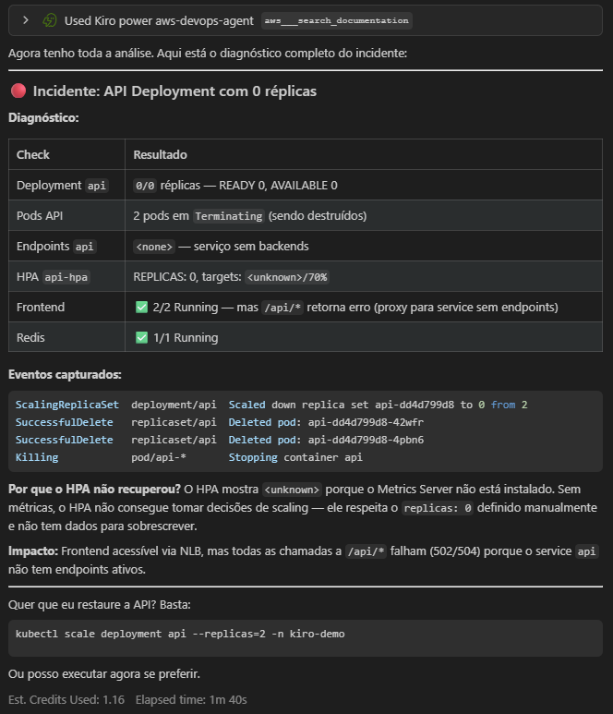Click the green checkmark in Redis row
Screen dimensions: 613x714
tap(141, 337)
